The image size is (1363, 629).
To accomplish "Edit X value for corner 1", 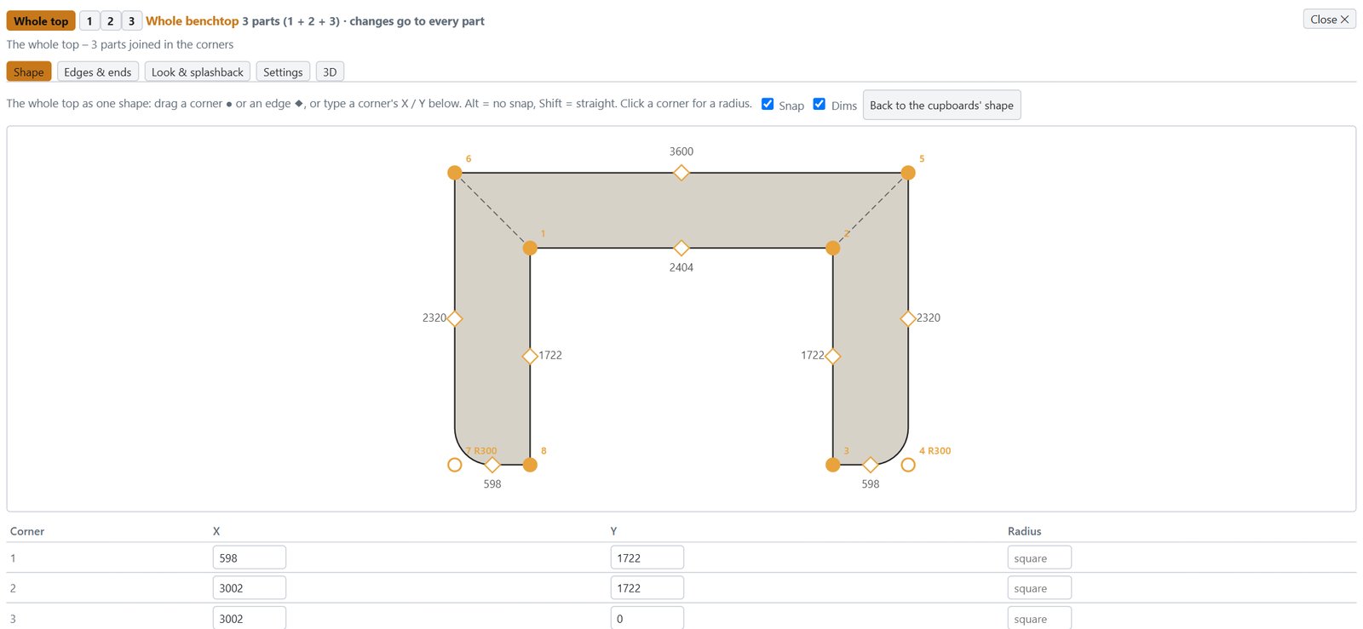I will click(x=250, y=558).
